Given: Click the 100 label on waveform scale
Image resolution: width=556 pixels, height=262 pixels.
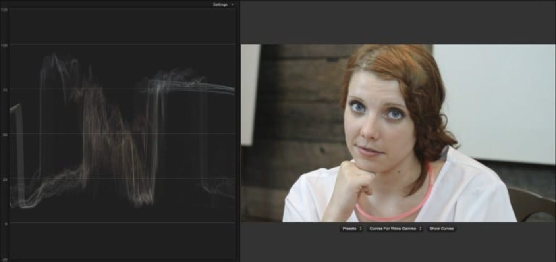Looking at the screenshot, I should tap(4, 45).
